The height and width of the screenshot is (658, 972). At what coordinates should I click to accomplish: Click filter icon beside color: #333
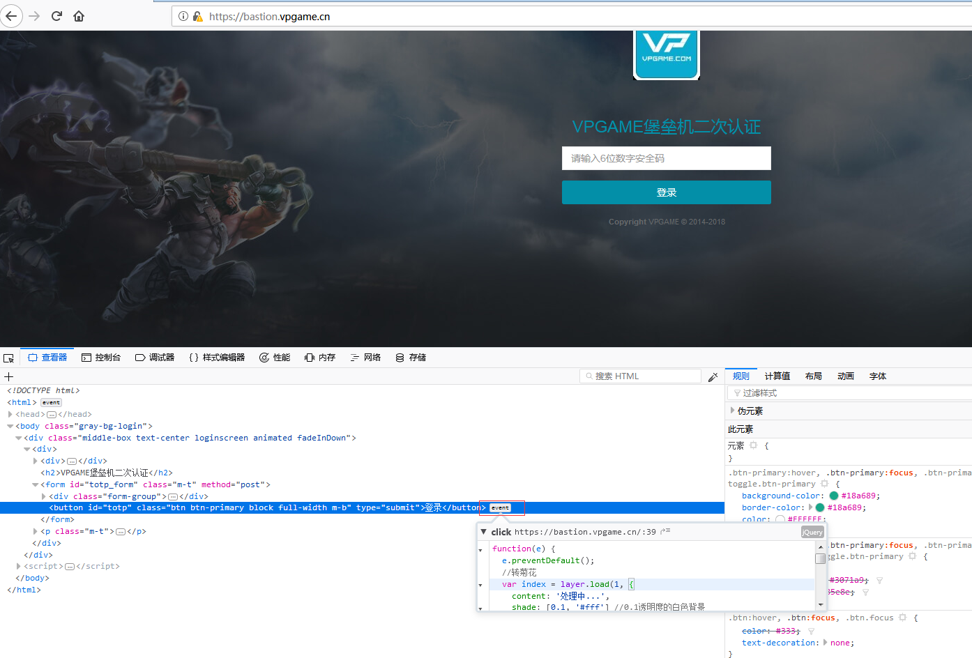812,632
